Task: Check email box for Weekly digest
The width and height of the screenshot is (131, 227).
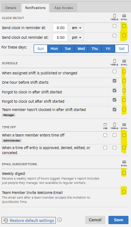Action: click(124, 173)
